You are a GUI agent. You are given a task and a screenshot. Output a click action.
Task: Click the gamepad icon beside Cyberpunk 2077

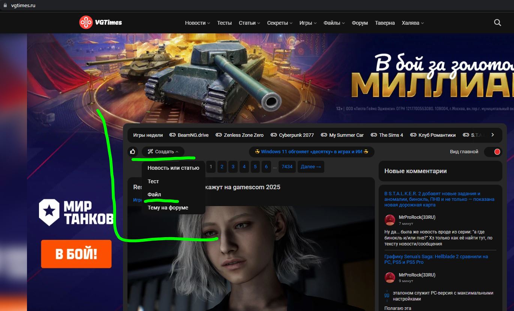(x=274, y=135)
